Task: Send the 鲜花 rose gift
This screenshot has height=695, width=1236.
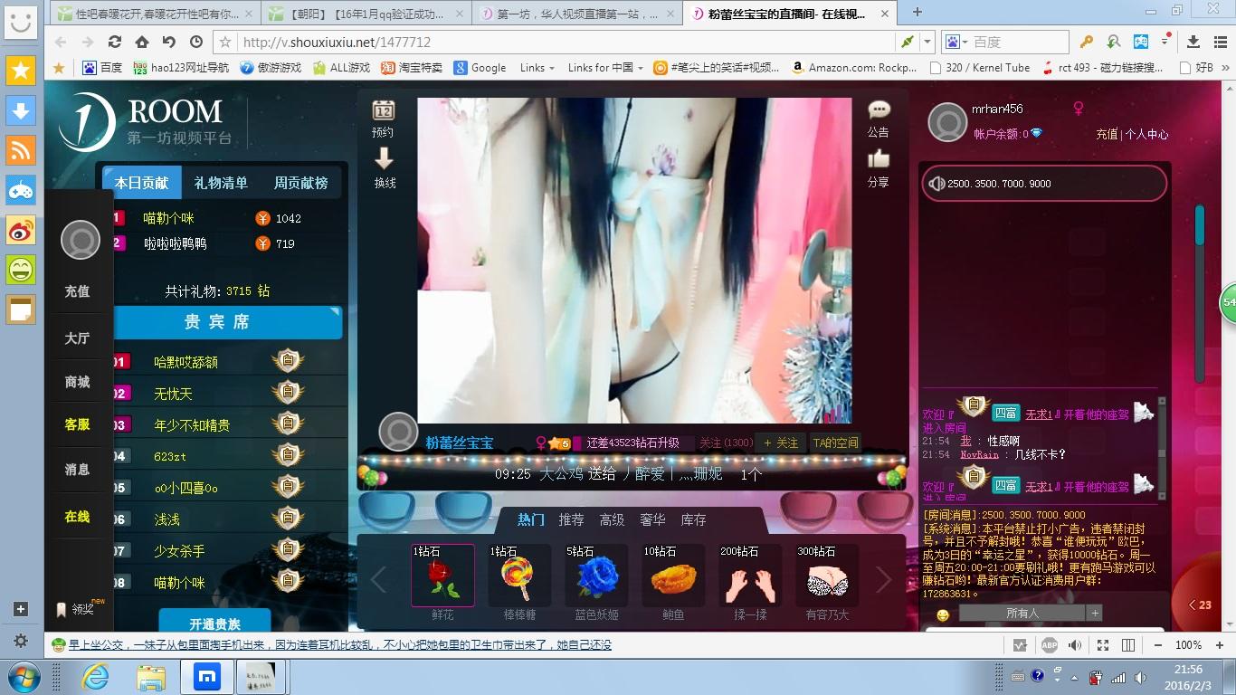Action: [x=442, y=575]
